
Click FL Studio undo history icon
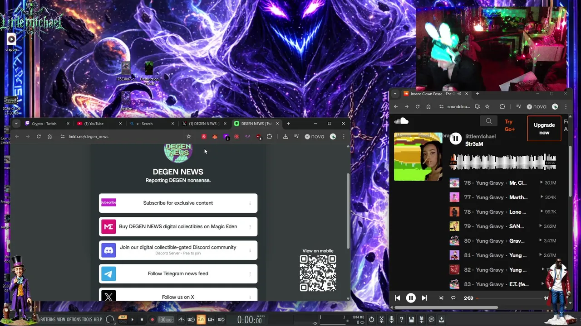coord(371,320)
